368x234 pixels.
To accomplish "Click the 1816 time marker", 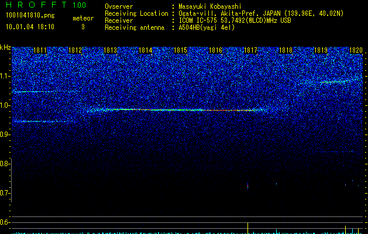I will coord(215,50).
